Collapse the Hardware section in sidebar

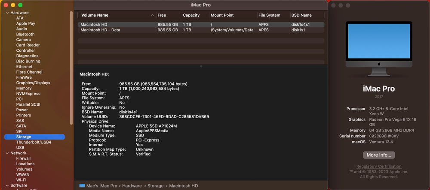(7, 12)
